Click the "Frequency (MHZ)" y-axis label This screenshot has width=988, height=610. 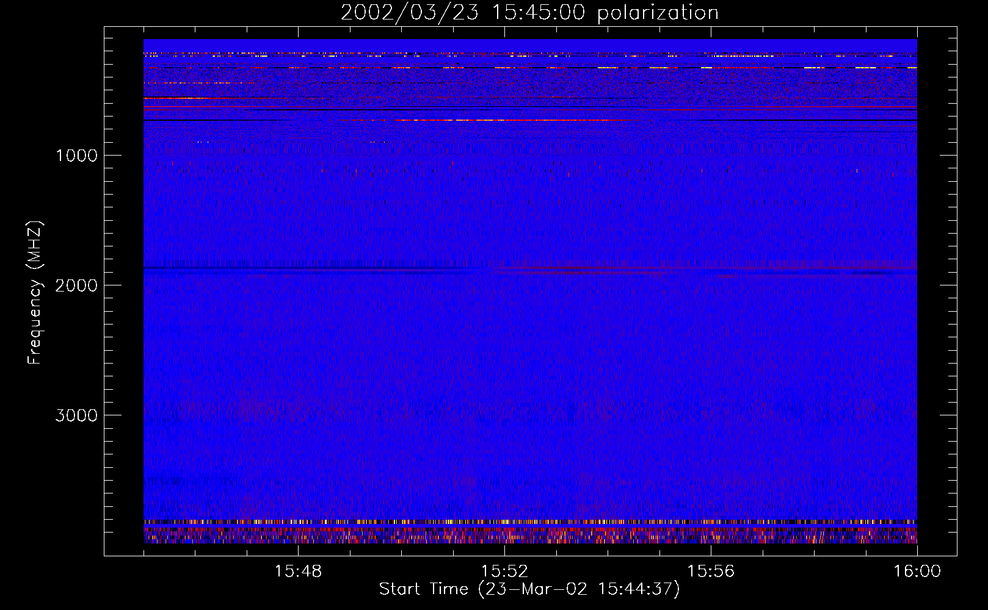click(35, 293)
